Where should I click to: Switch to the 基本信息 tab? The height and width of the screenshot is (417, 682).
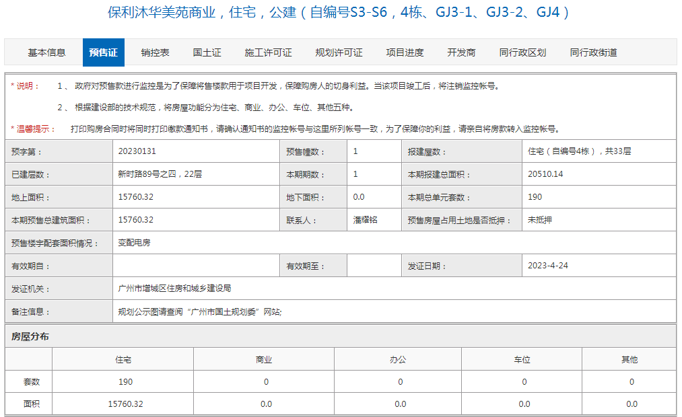(46, 52)
